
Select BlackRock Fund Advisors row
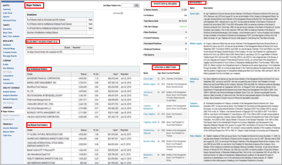pos(83,87)
